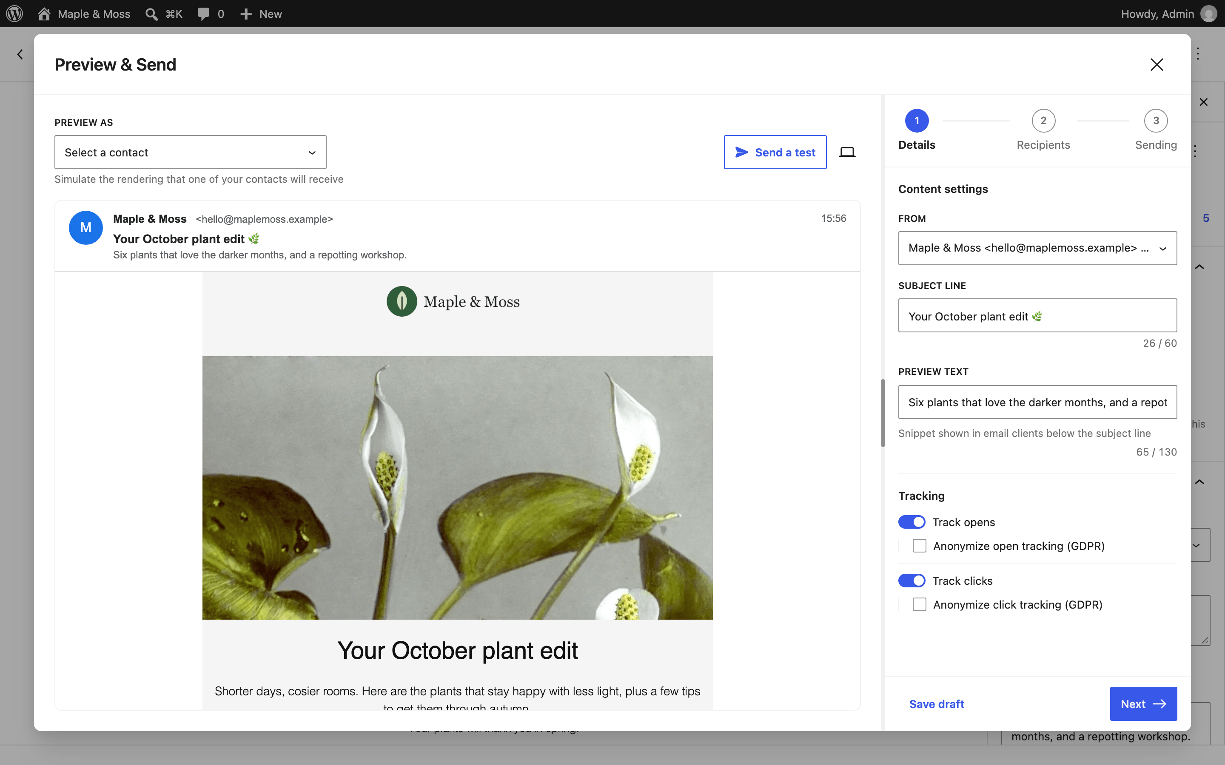The height and width of the screenshot is (765, 1225).
Task: Click the hello@maplemoss.example address text
Action: click(x=264, y=219)
